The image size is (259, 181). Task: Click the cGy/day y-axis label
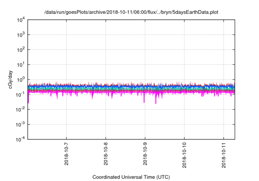(x=11, y=80)
